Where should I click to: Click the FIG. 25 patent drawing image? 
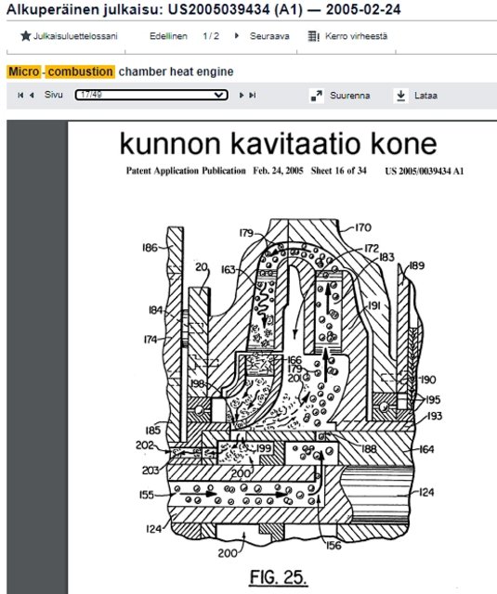[287, 389]
